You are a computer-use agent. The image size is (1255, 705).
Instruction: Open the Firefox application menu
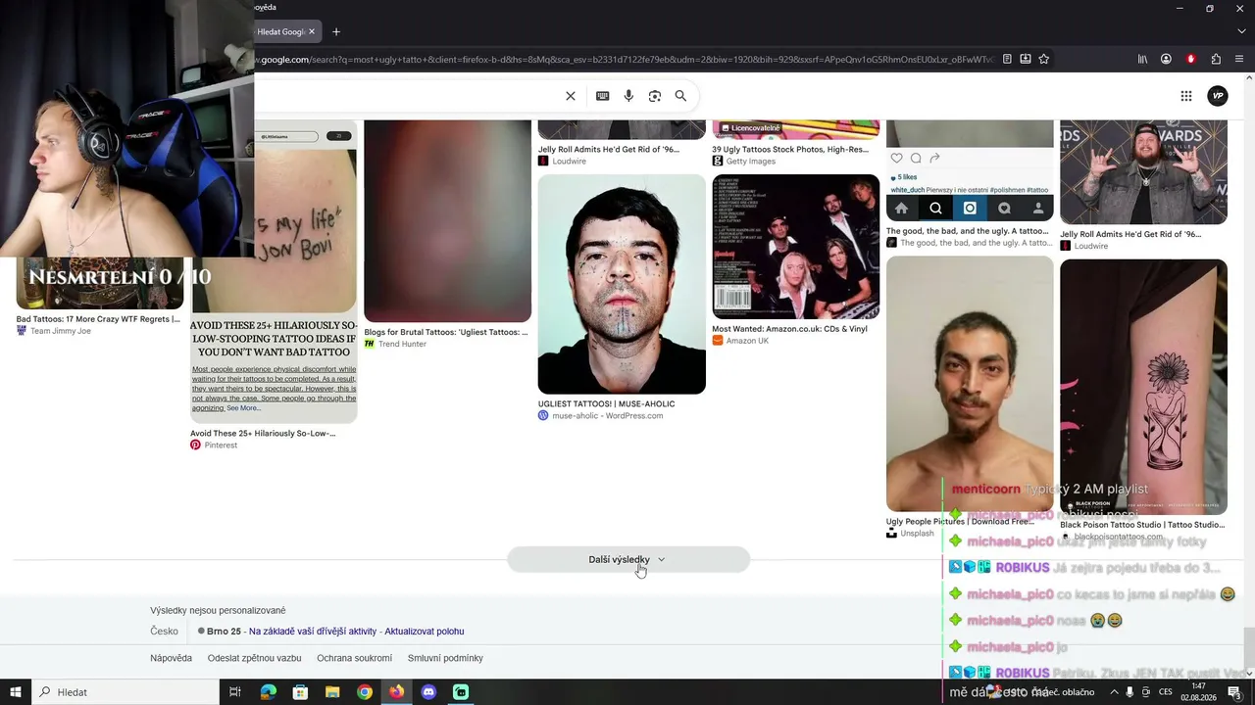1239,59
